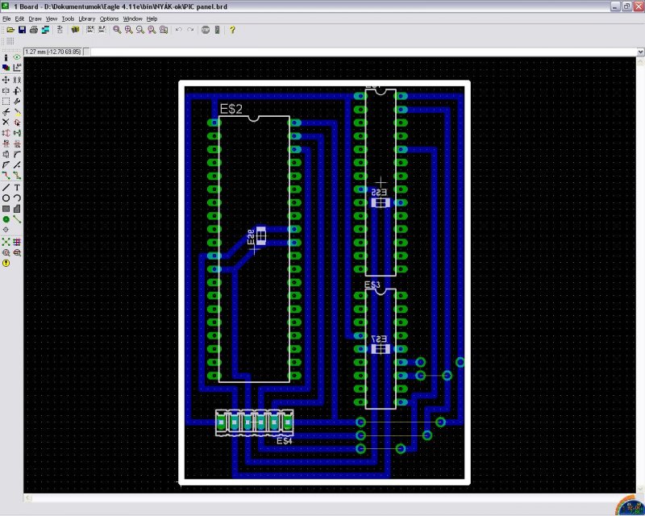Select the Wire line tool
This screenshot has height=516, width=645.
point(6,188)
